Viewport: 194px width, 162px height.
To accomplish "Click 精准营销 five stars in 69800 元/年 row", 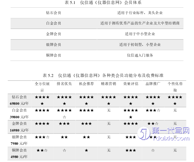I will tap(109, 100).
